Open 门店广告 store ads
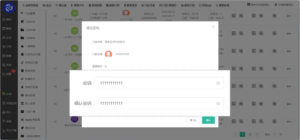The height and width of the screenshot is (140, 300). tap(28, 112)
